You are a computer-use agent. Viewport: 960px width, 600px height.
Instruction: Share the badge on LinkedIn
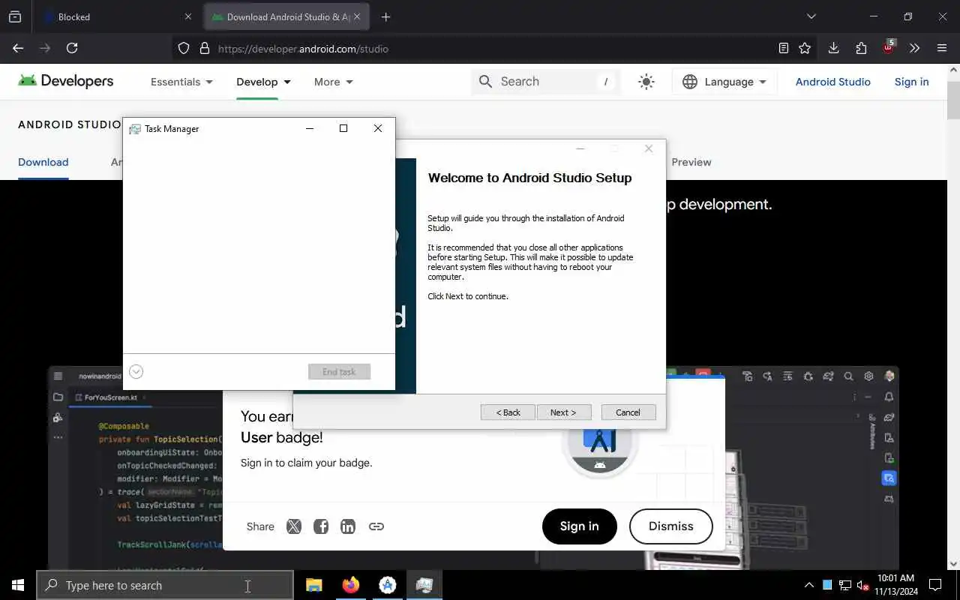point(348,526)
